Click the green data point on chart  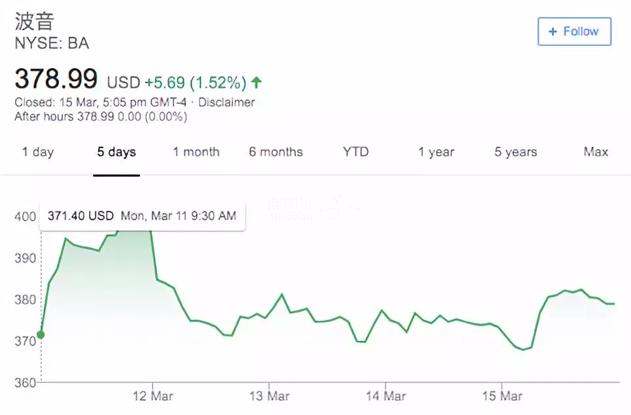coord(41,335)
